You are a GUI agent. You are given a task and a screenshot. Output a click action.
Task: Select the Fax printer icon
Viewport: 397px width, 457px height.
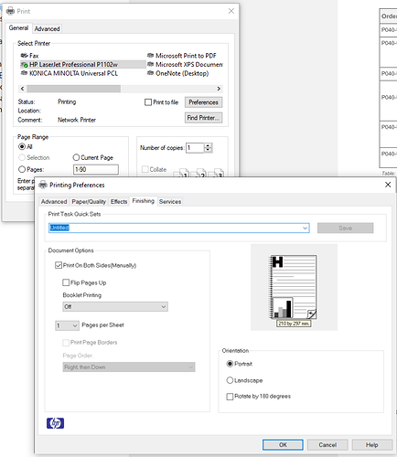[x=24, y=56]
